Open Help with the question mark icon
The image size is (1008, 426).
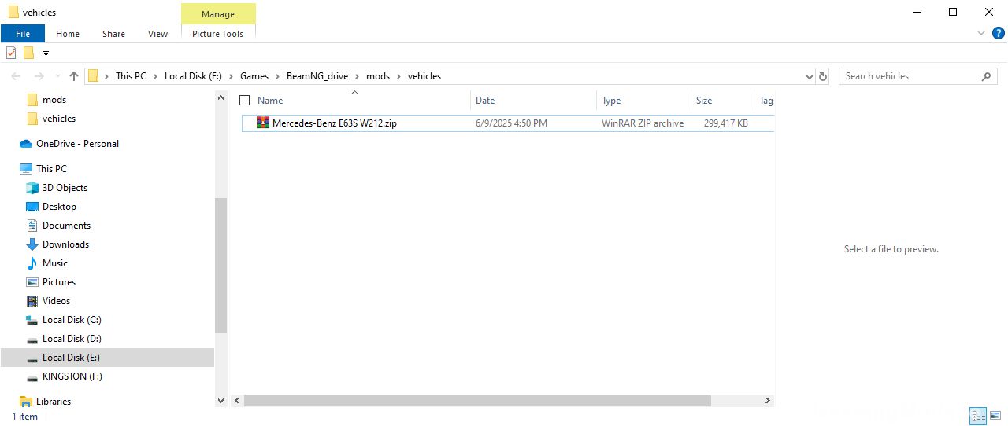point(999,34)
